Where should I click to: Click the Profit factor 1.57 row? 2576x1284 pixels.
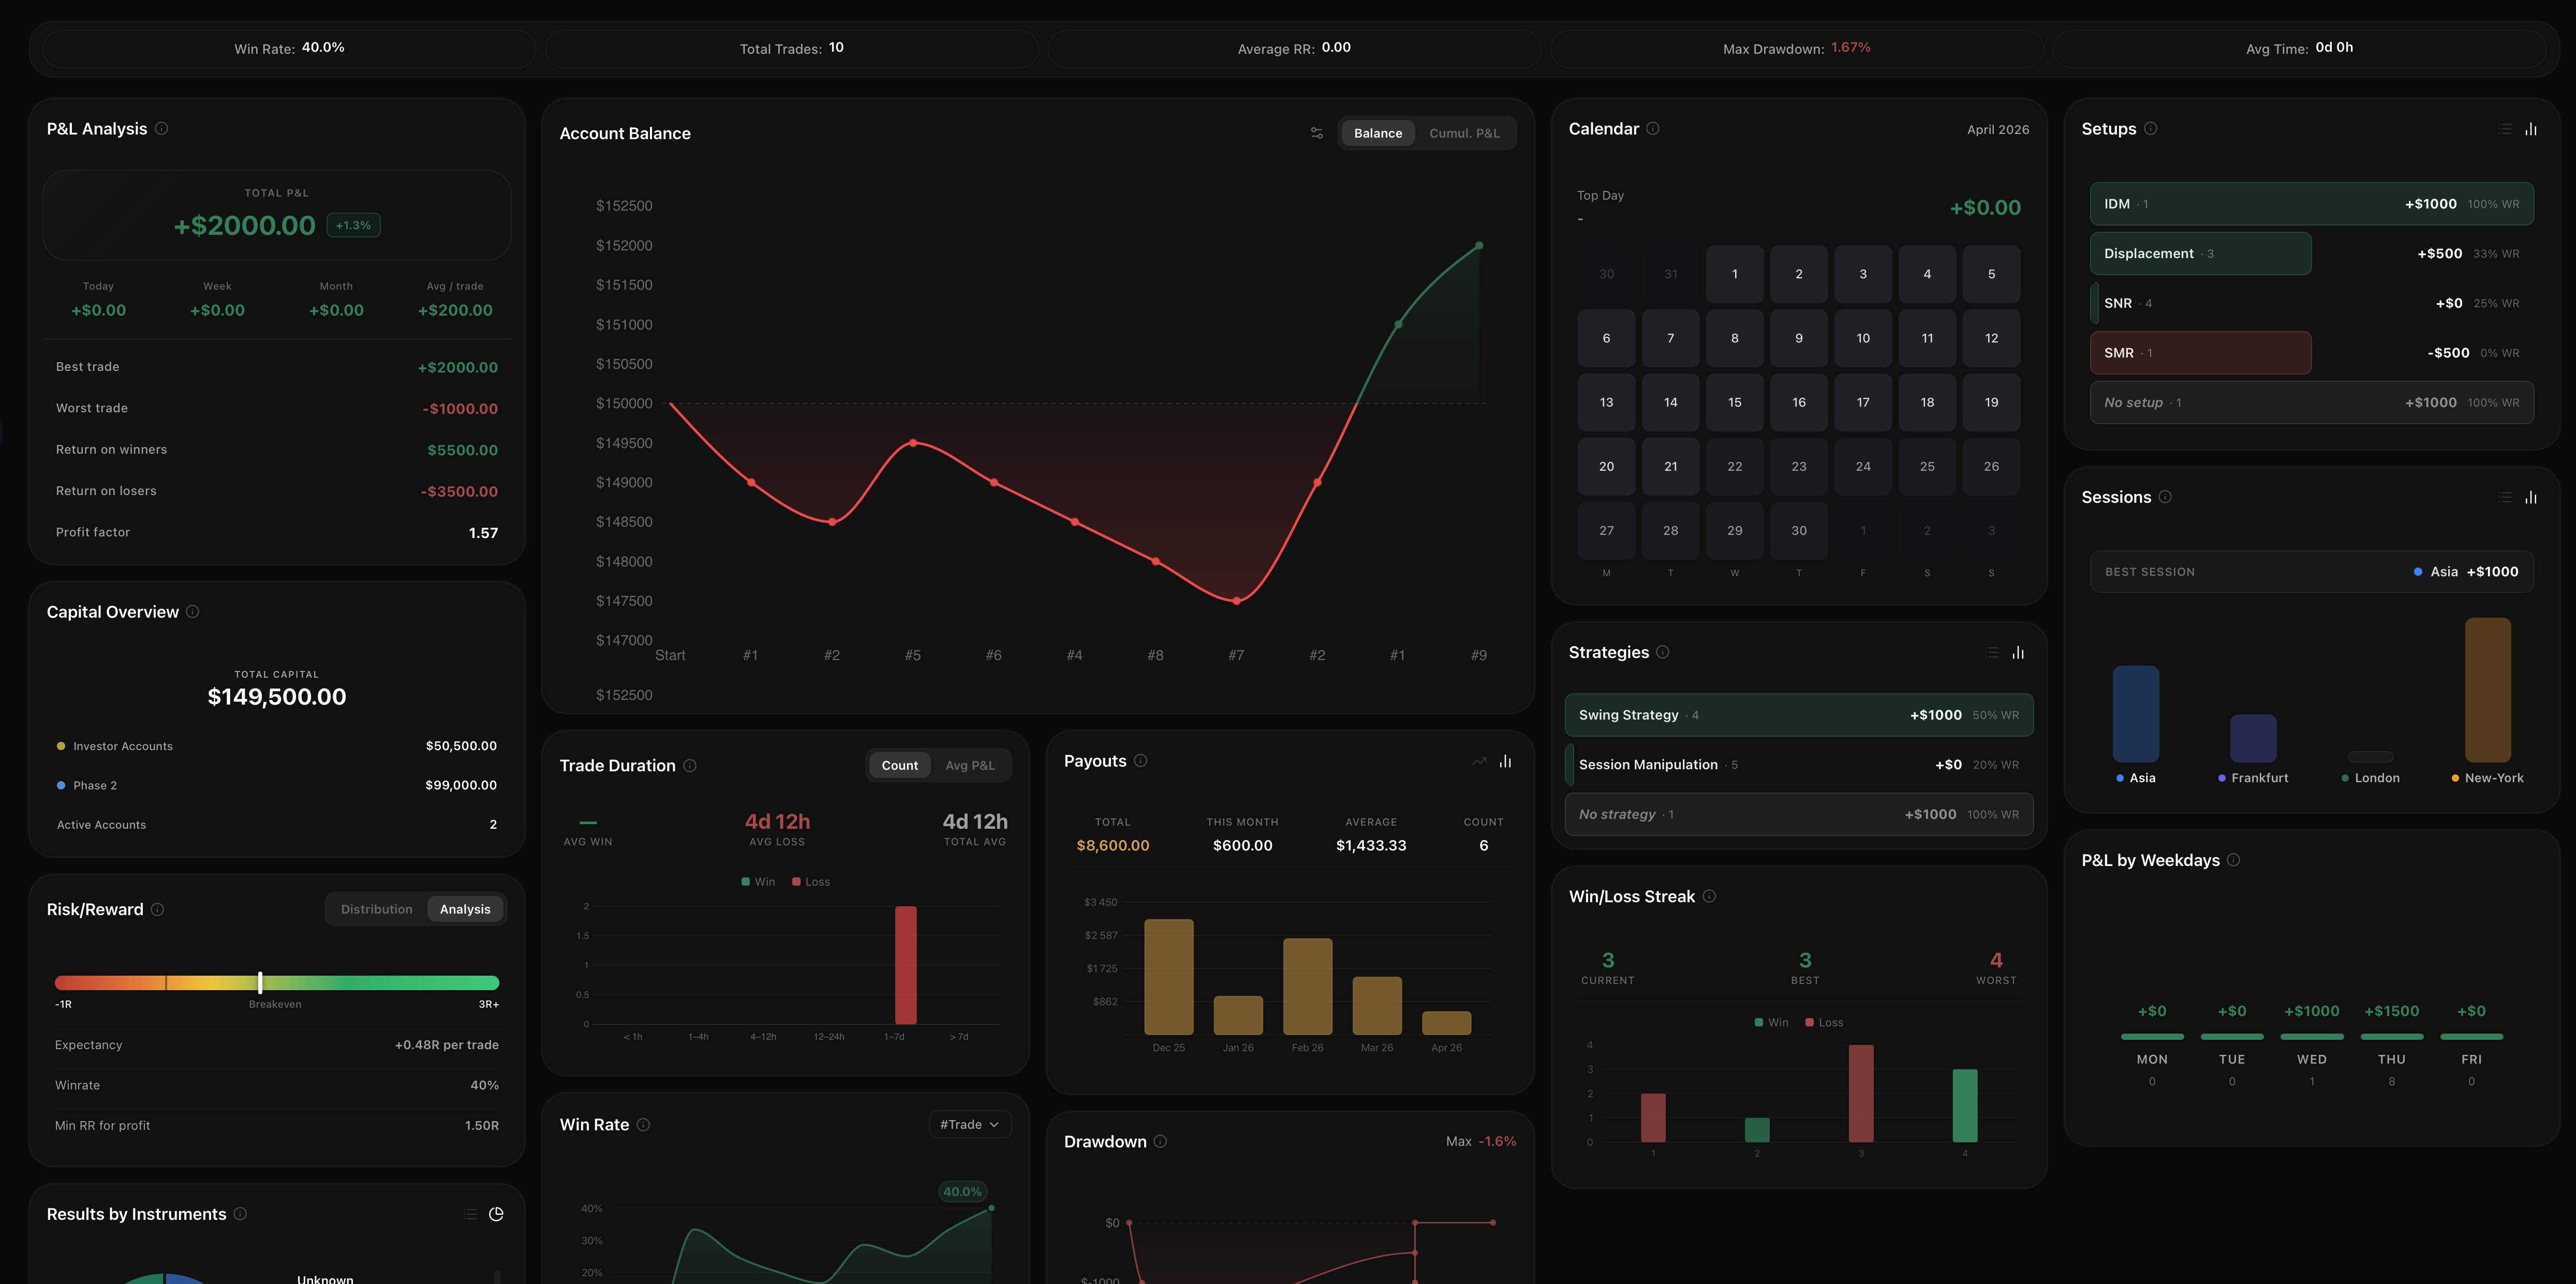click(276, 532)
